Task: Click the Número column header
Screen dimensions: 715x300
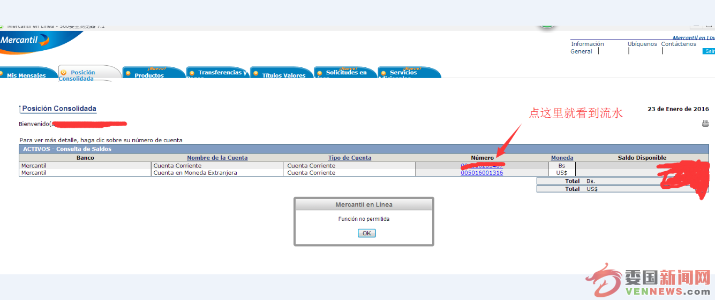Action: tap(482, 158)
